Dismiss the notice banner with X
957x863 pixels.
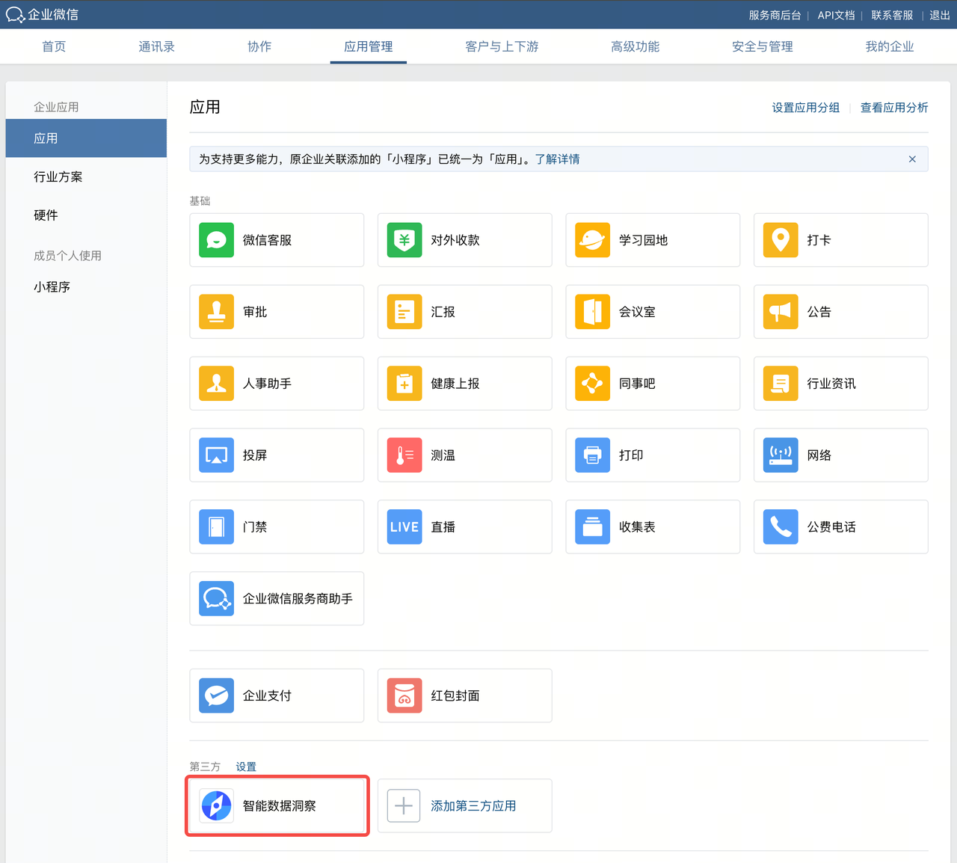point(912,159)
